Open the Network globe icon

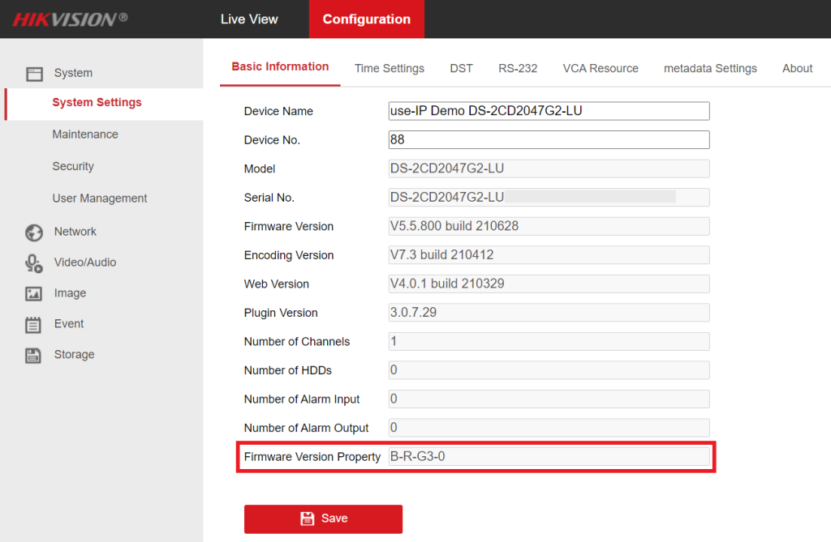click(34, 232)
